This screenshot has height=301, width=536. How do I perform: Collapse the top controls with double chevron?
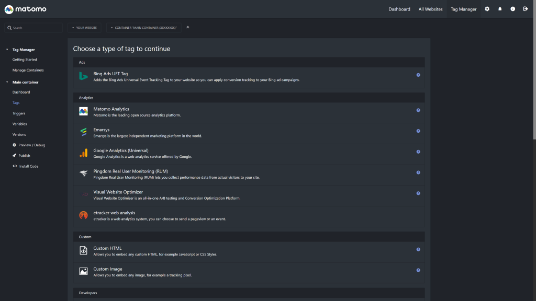click(188, 28)
